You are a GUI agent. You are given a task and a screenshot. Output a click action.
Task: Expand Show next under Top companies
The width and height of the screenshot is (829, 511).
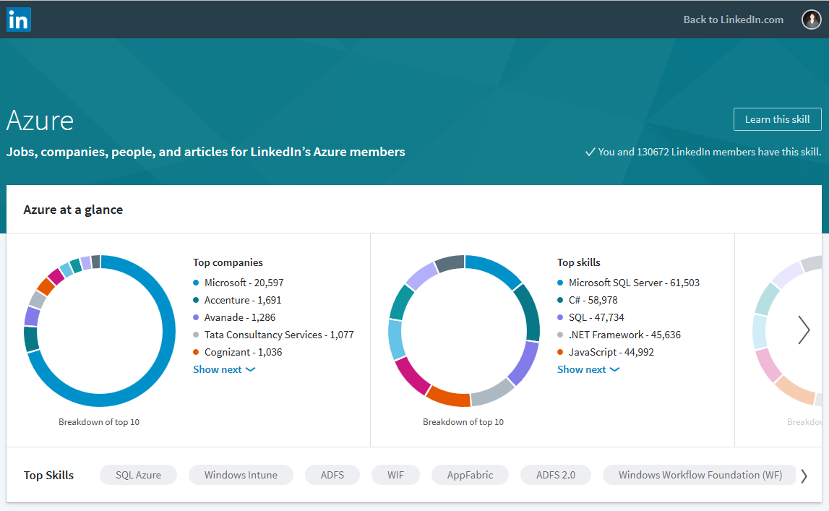(x=224, y=369)
